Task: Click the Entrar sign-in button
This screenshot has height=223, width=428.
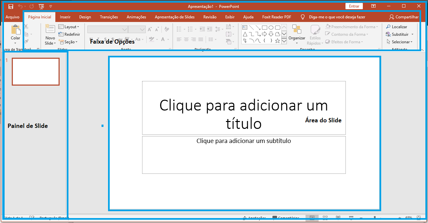Action: point(354,6)
